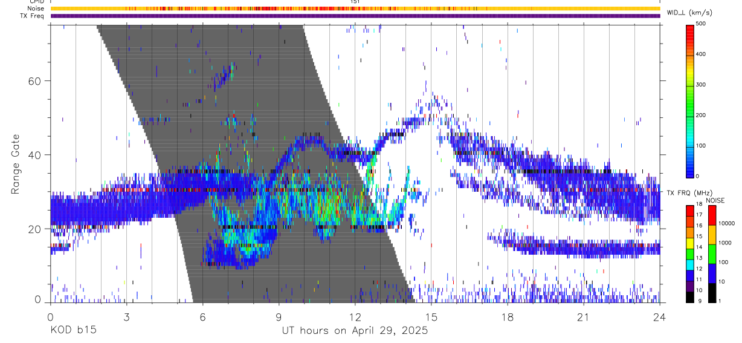Click the 12 tick on UT hours axis
This screenshot has height=343, width=742.
pyautogui.click(x=355, y=316)
